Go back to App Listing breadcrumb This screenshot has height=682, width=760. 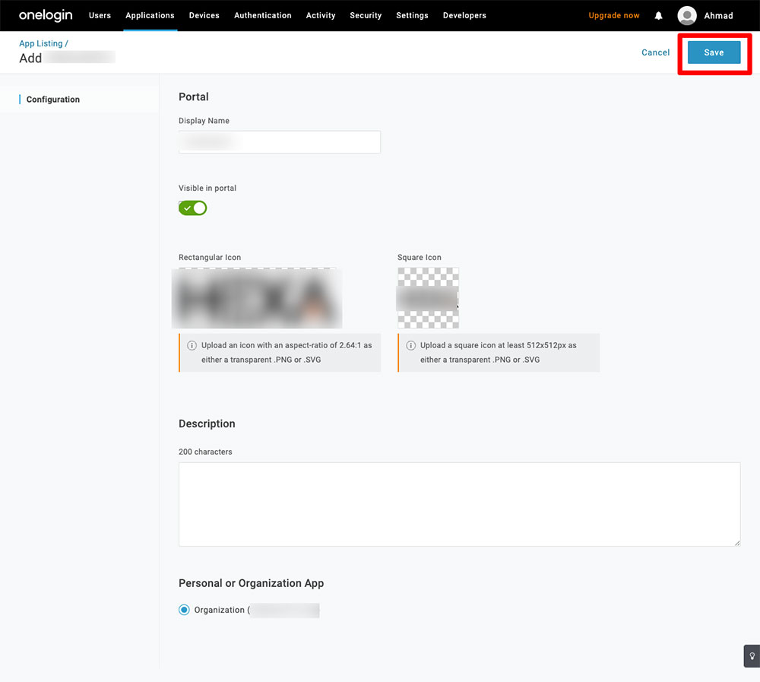41,44
